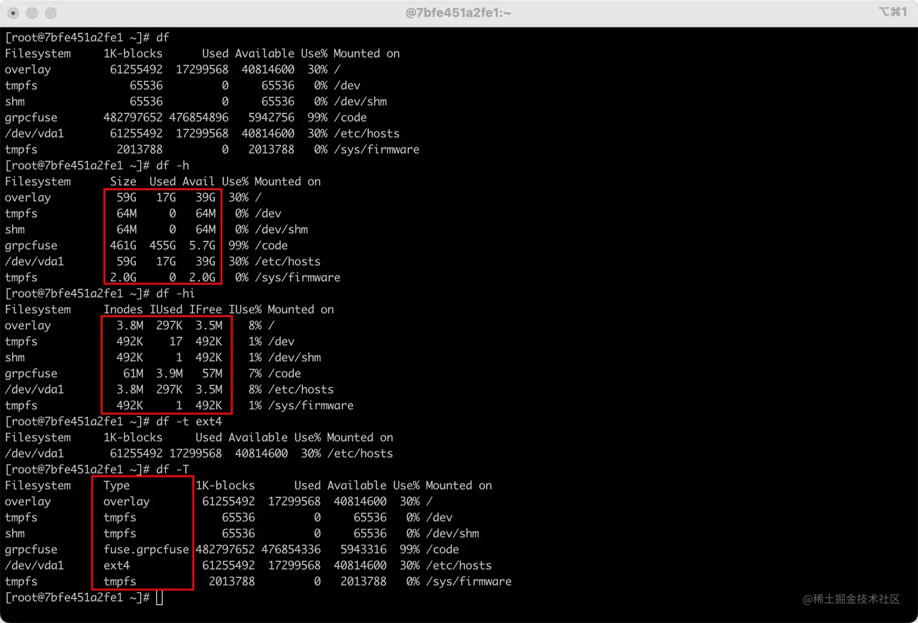Image resolution: width=918 pixels, height=623 pixels.
Task: Click 'Inodes' column header in df -hi output
Action: click(123, 310)
